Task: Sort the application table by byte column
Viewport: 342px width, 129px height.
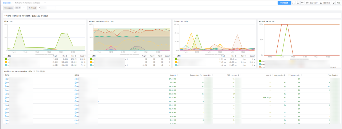Action: click(172, 75)
